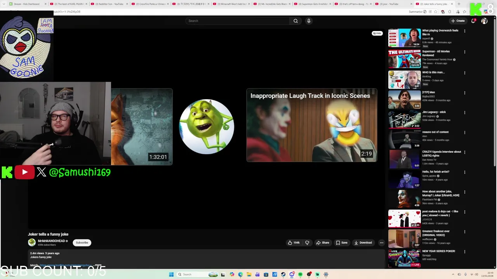Open options menu for '[YTP] Men' video

click(464, 93)
